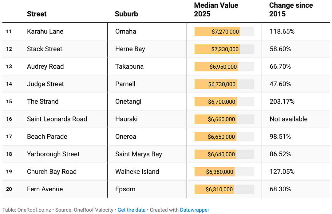Open the Datawrapper link
The height and width of the screenshot is (214, 332).
[194, 210]
